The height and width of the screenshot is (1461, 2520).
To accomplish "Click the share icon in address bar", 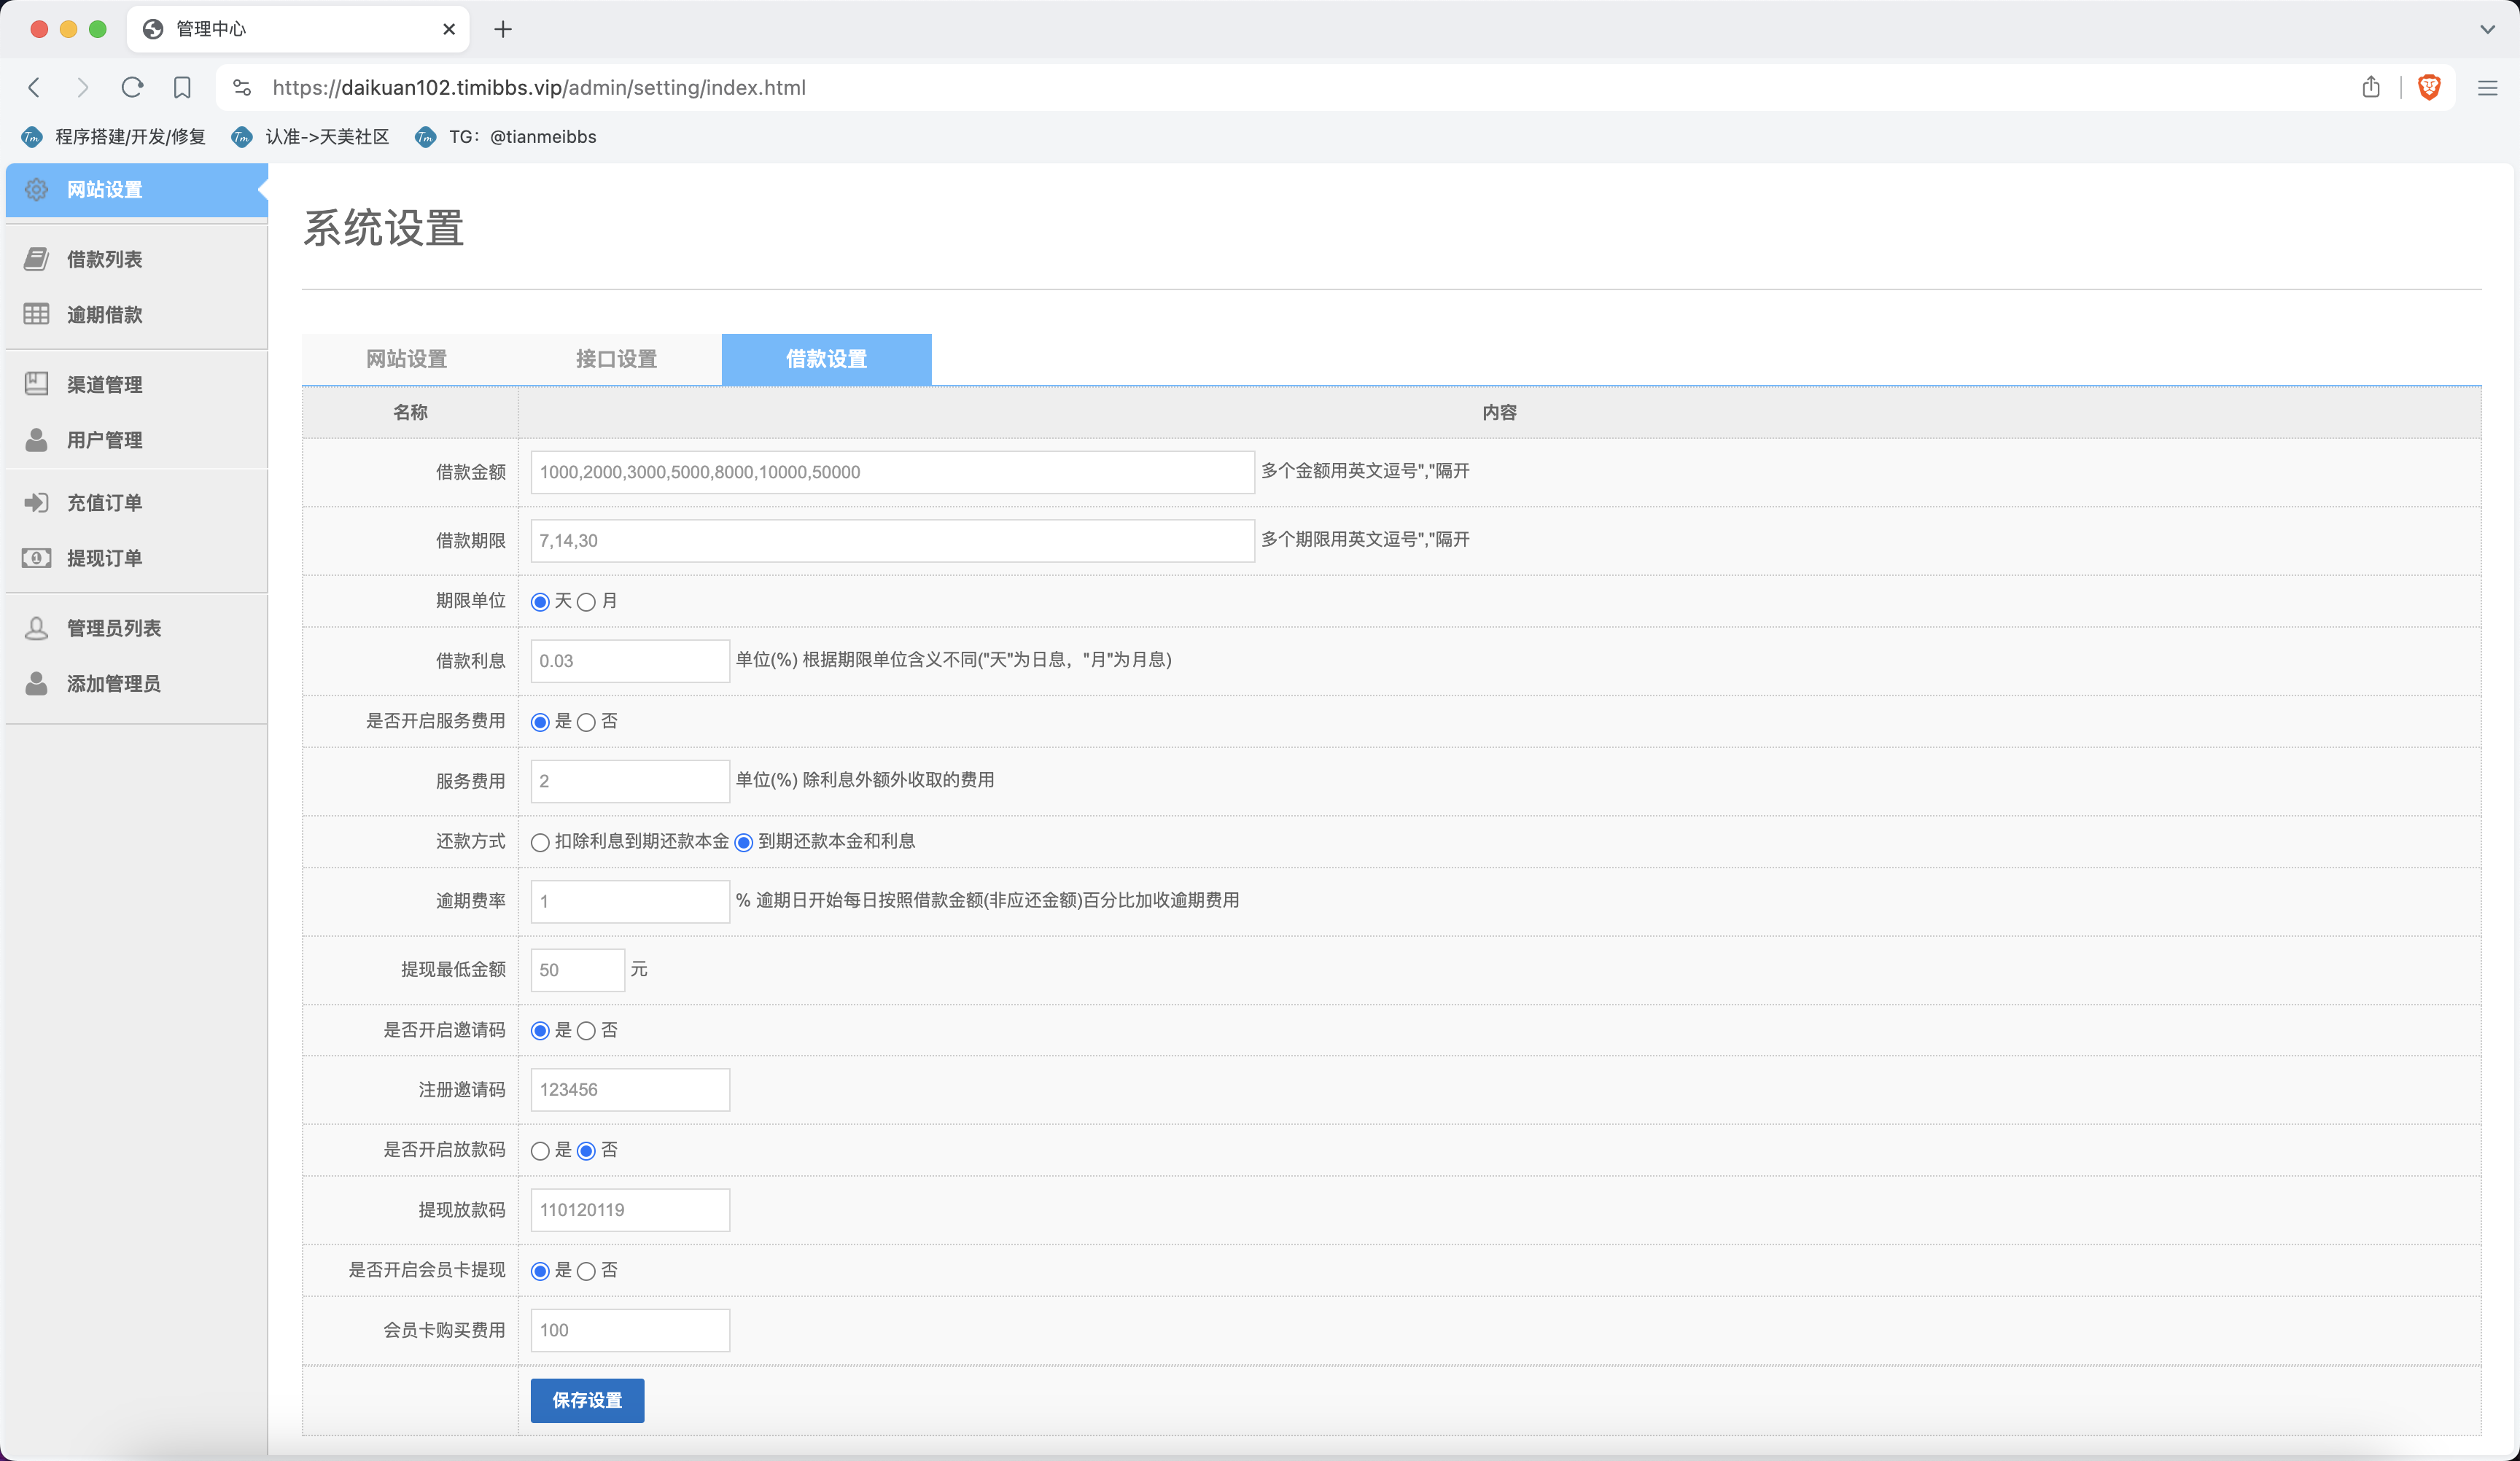I will tap(2371, 88).
